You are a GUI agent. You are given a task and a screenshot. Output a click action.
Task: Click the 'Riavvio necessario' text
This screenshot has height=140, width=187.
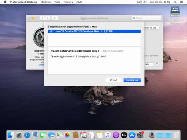[113, 51]
